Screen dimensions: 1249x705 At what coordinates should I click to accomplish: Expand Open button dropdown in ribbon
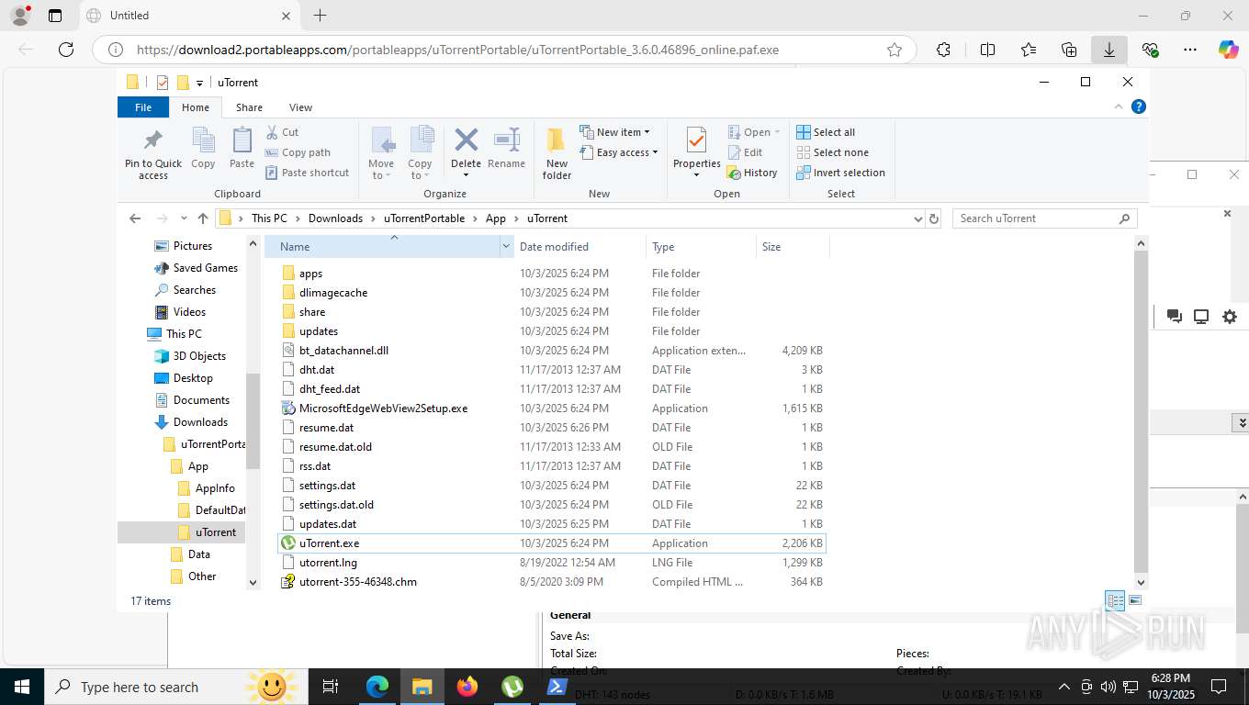click(777, 132)
